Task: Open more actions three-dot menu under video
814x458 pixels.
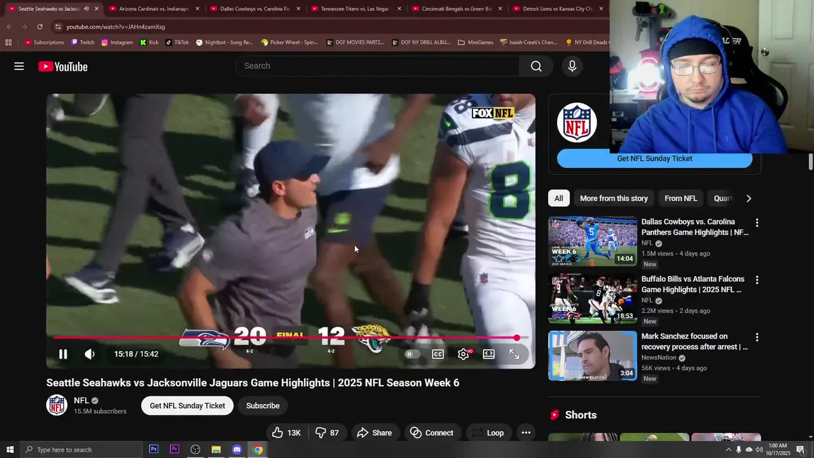Action: (x=526, y=433)
